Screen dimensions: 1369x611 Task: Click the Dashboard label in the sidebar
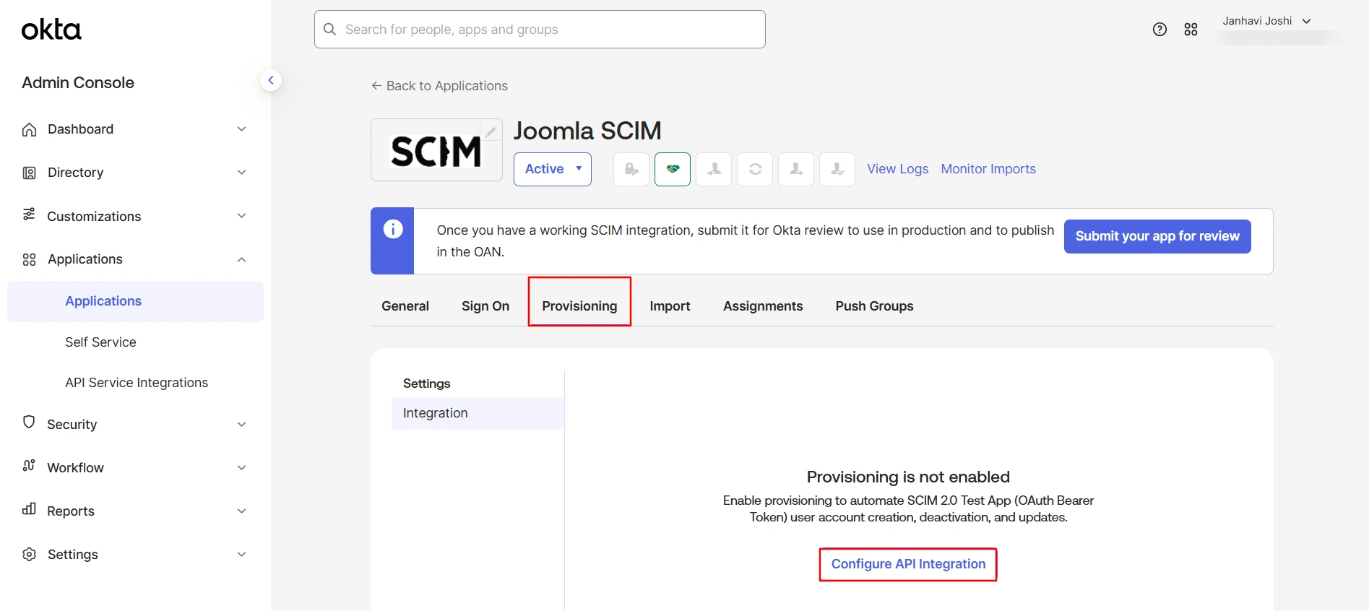80,129
